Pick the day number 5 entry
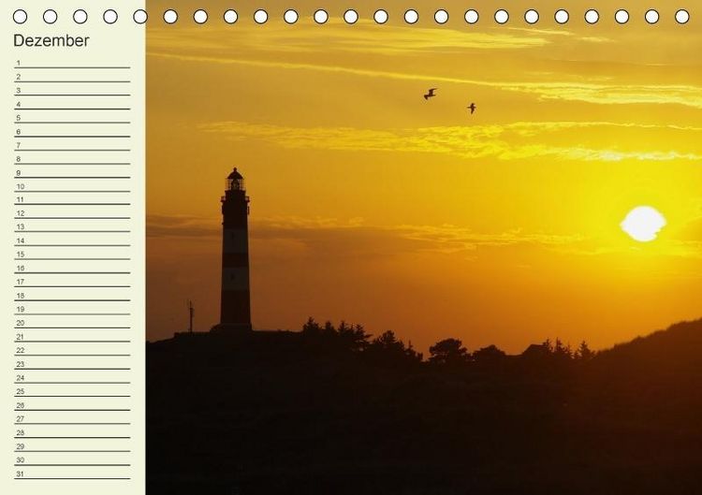This screenshot has height=495, width=702. 72,118
